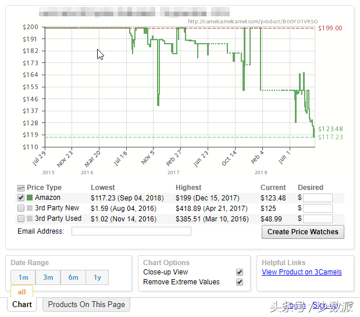Click the Lowest column header
The width and height of the screenshot is (360, 317).
coord(102,188)
